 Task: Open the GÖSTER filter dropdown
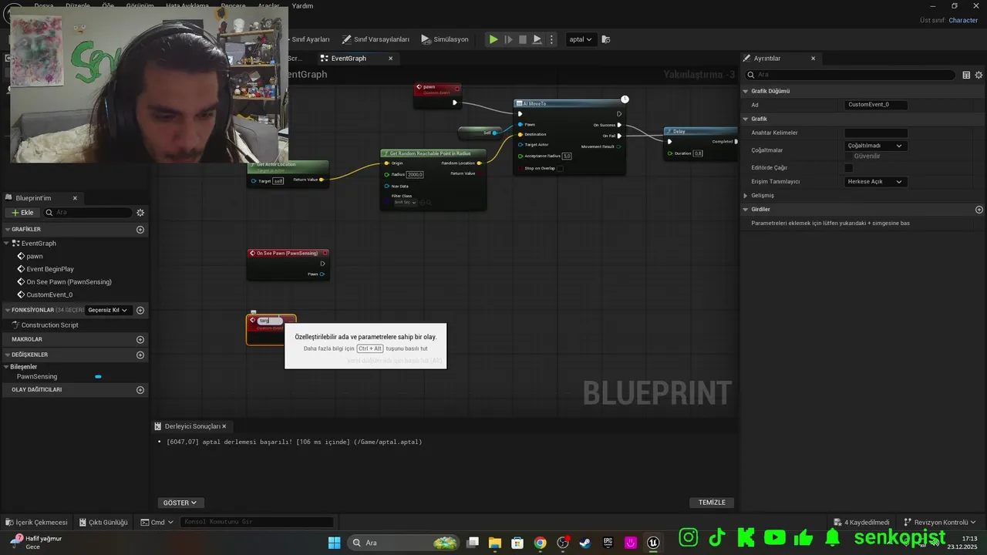[180, 503]
